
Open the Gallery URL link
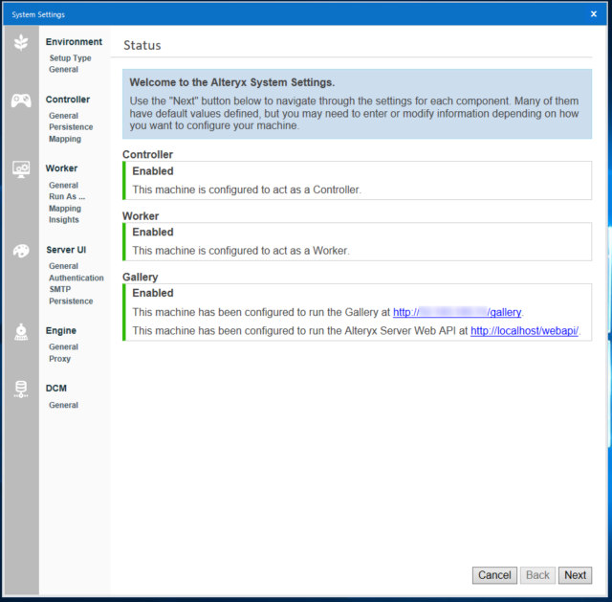[457, 312]
